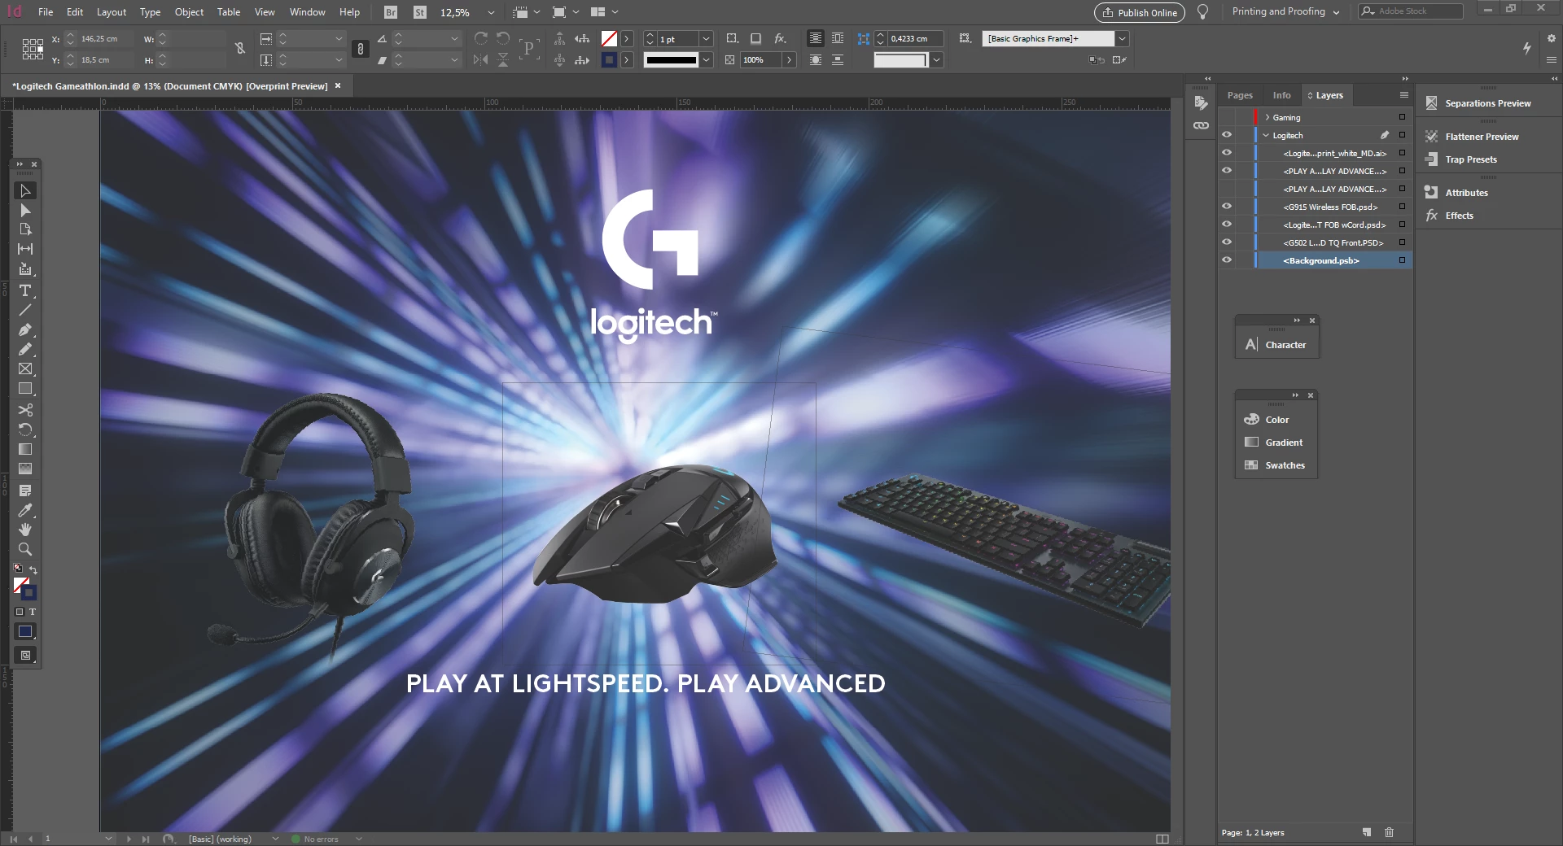Select the Zoom tool magnifier
Image resolution: width=1563 pixels, height=846 pixels.
[25, 549]
